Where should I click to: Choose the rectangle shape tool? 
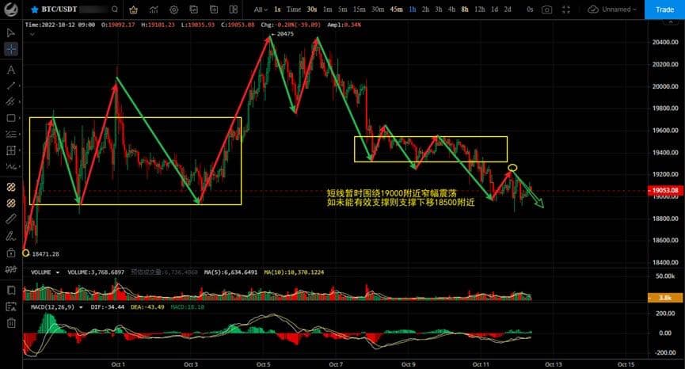click(11, 118)
